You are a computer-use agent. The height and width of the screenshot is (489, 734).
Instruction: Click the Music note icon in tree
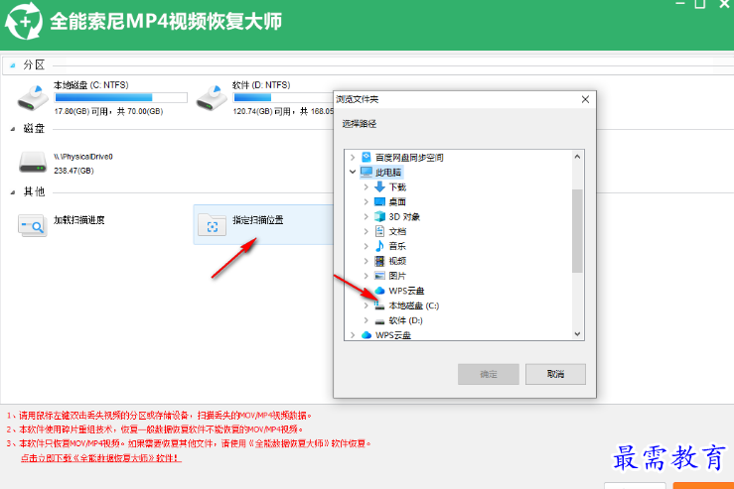pyautogui.click(x=379, y=246)
